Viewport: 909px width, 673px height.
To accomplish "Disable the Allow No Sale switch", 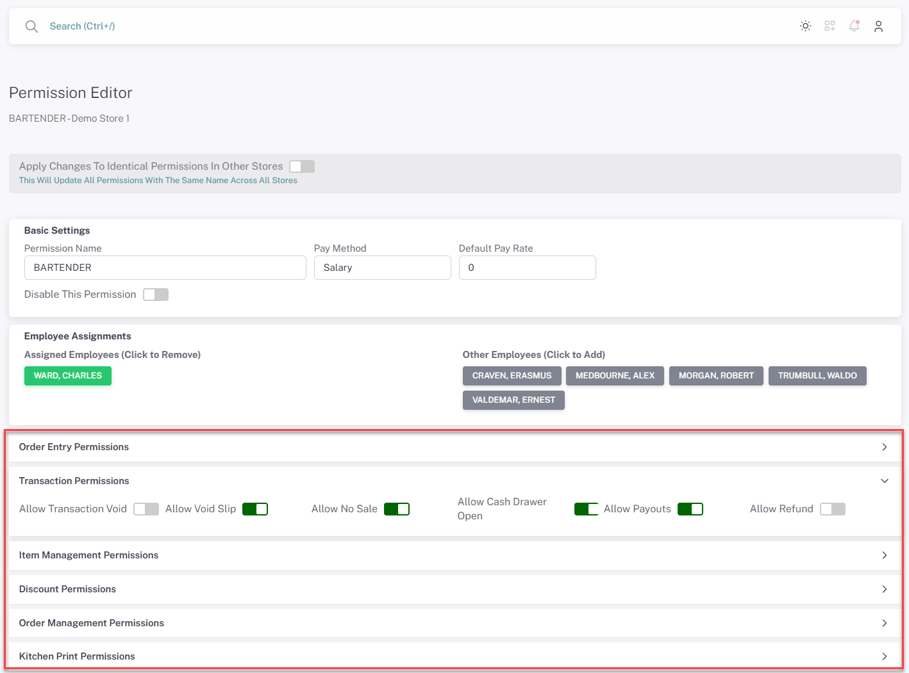I will click(x=397, y=509).
